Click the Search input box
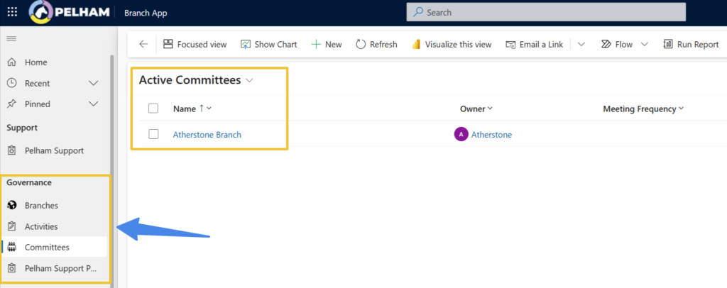 click(x=545, y=12)
